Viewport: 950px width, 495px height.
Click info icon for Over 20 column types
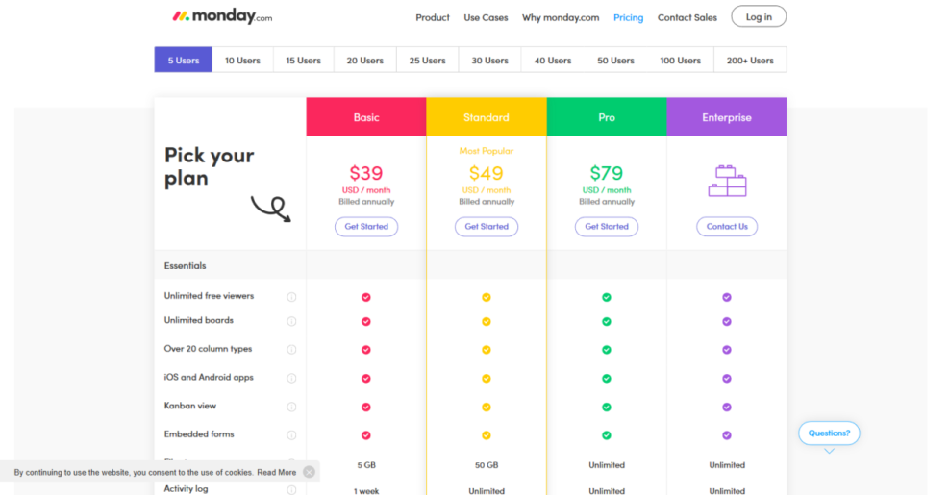[x=291, y=350]
